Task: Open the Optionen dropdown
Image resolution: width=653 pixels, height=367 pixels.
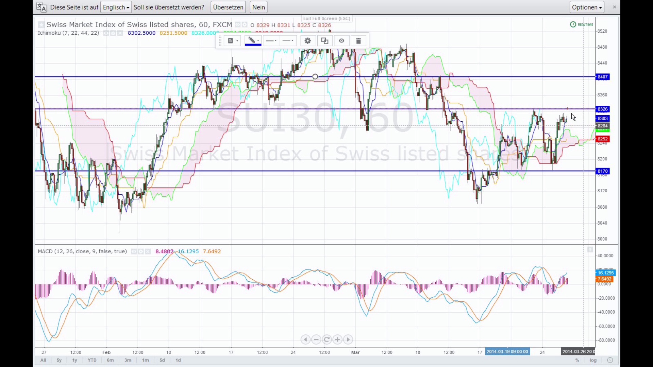Action: pyautogui.click(x=587, y=7)
